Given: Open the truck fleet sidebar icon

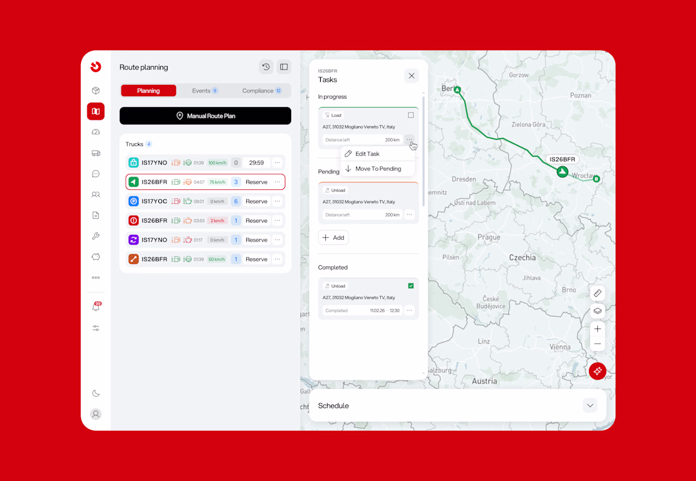Looking at the screenshot, I should (96, 153).
